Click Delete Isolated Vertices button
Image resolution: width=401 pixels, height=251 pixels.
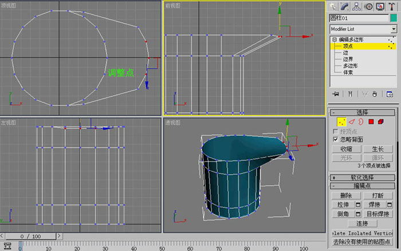pyautogui.click(x=363, y=233)
